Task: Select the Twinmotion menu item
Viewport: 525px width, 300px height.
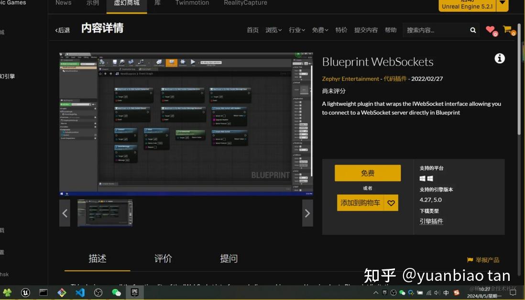Action: (x=192, y=3)
